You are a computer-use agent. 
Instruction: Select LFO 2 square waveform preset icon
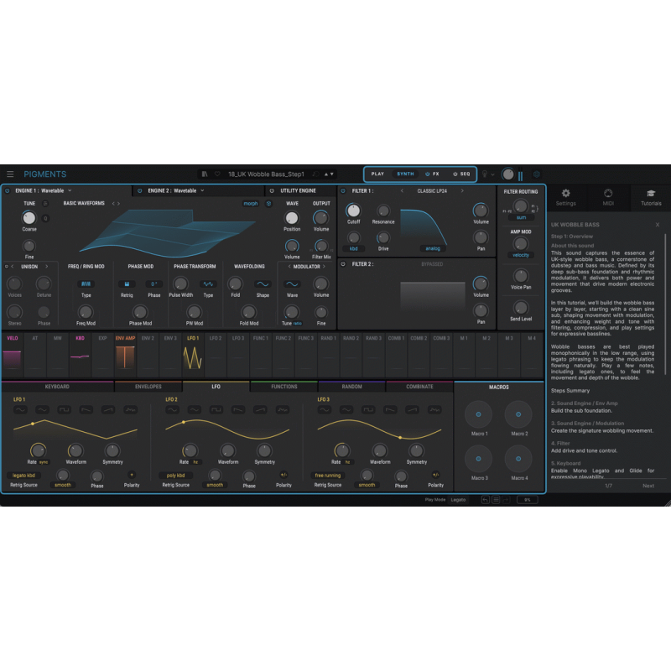216,410
